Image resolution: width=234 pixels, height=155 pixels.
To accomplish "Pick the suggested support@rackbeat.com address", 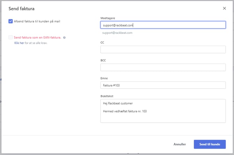I will [117, 33].
